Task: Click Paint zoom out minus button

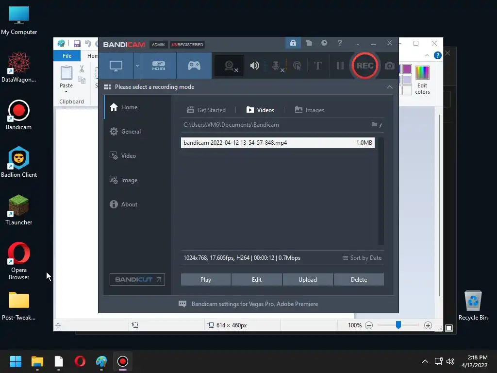Action: click(x=369, y=325)
